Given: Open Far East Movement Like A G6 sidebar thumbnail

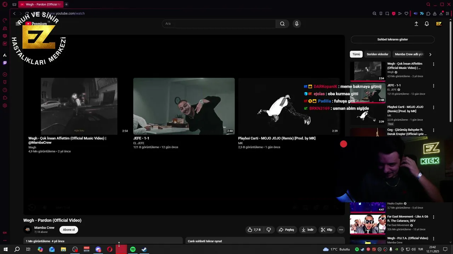Looking at the screenshot, I should pos(368,224).
